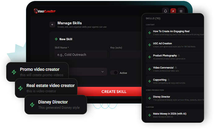Click the red P profile avatar

coord(173,11)
